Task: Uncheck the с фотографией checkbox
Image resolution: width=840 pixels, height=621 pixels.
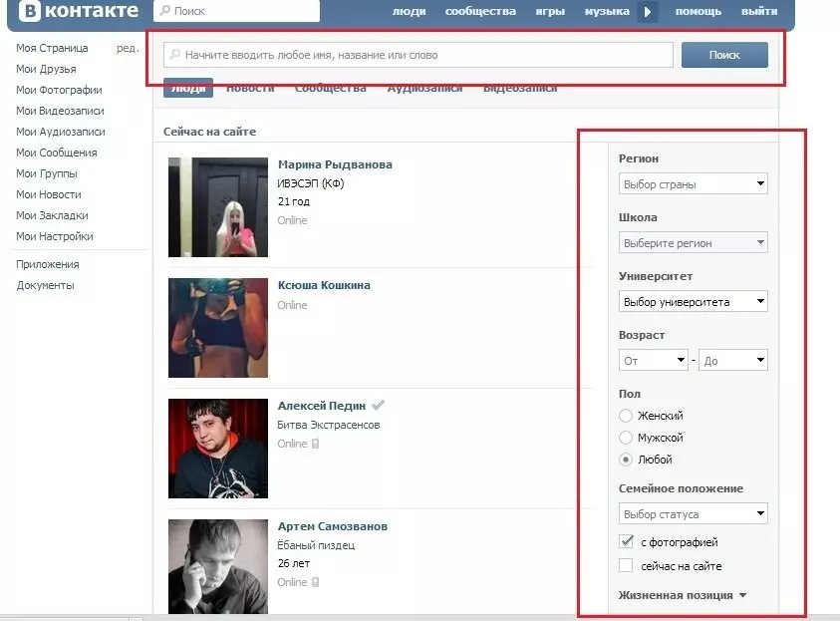Action: point(626,541)
